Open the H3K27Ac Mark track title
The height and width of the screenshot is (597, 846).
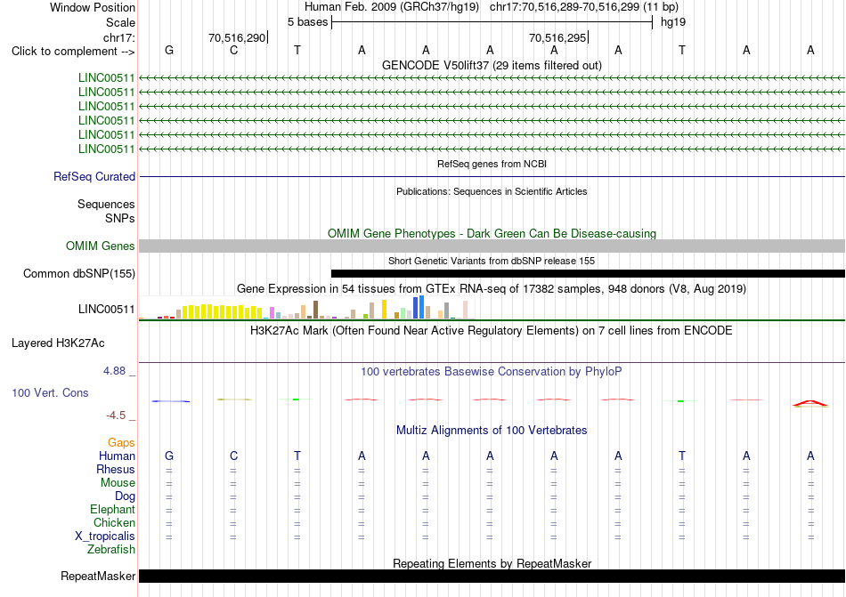pyautogui.click(x=492, y=330)
